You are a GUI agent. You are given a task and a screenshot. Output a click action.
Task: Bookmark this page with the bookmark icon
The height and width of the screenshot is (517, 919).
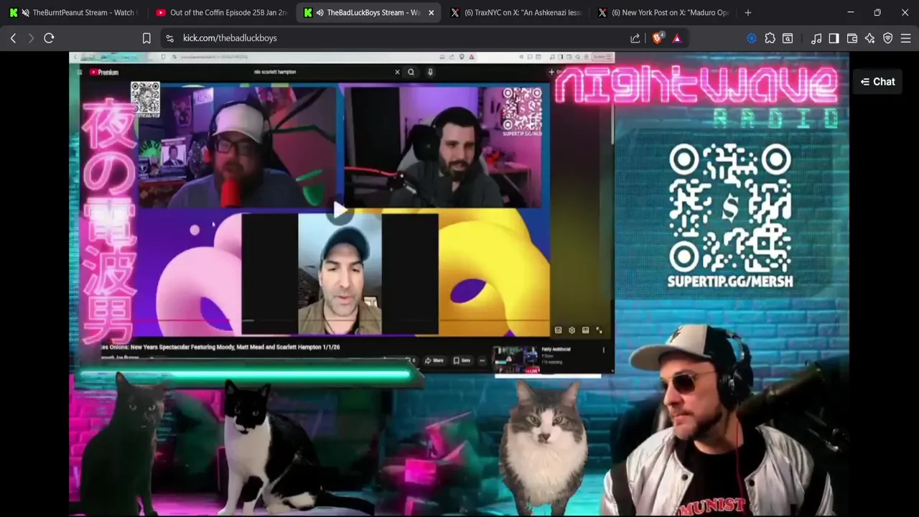coord(146,38)
